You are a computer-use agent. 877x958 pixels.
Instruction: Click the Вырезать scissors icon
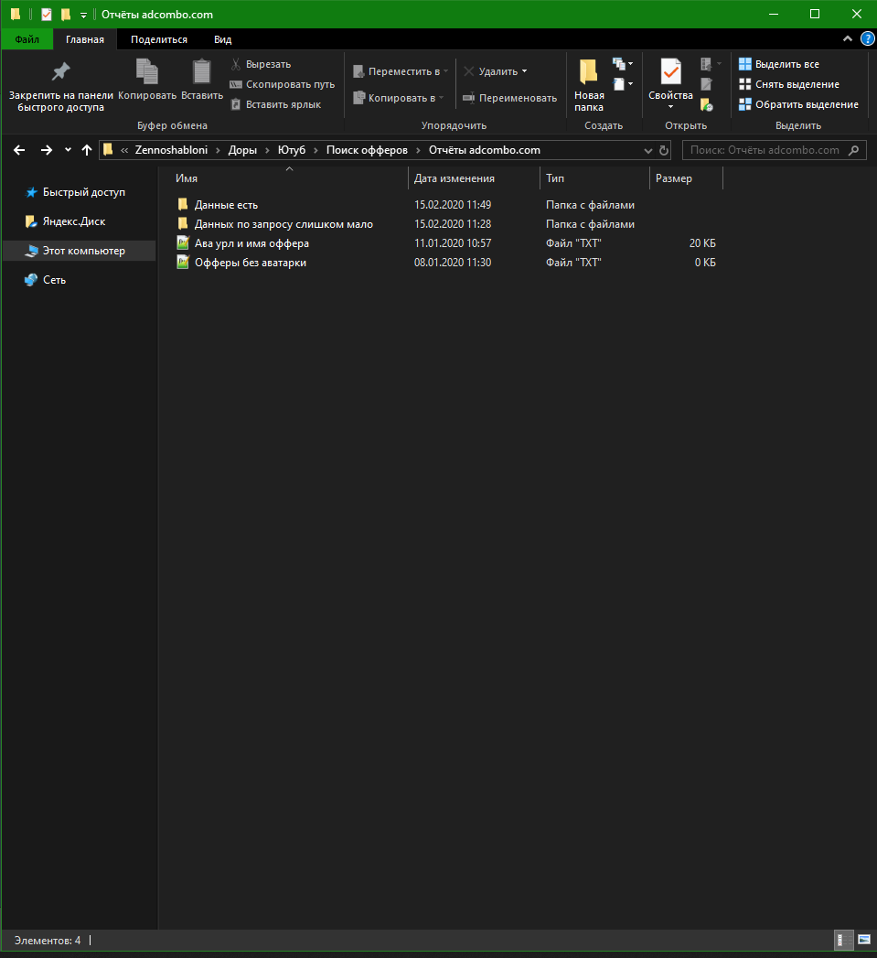tap(235, 64)
